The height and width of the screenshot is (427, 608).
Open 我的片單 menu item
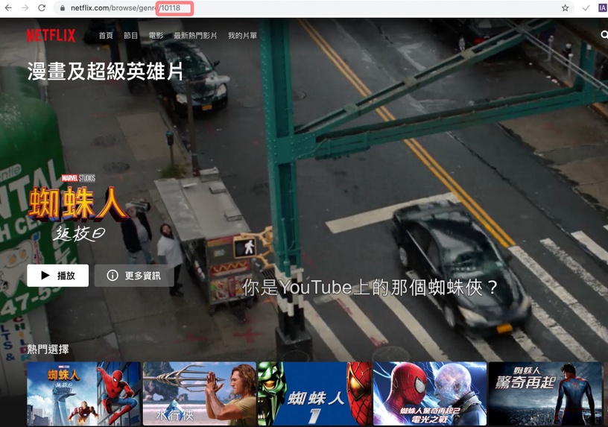(x=242, y=36)
